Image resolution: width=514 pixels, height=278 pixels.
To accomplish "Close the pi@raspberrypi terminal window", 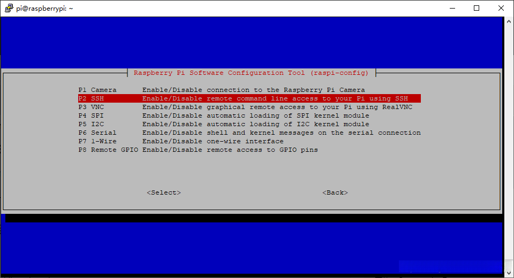I will point(501,8).
